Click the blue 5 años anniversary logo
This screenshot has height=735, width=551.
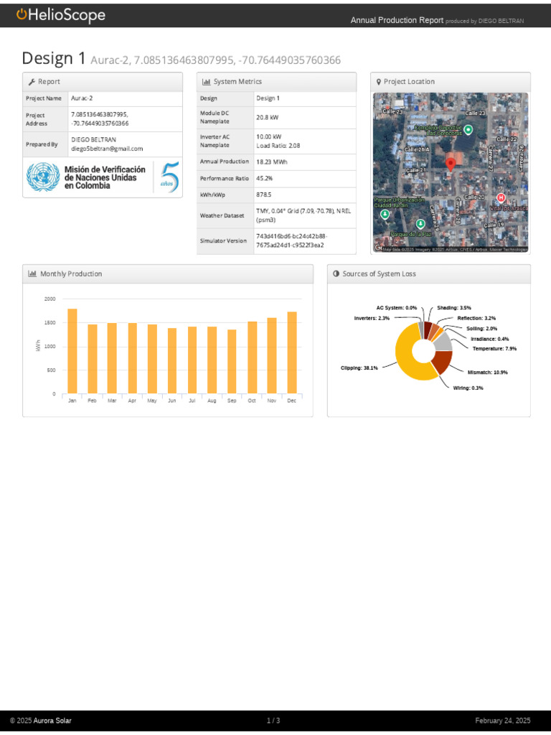(169, 177)
